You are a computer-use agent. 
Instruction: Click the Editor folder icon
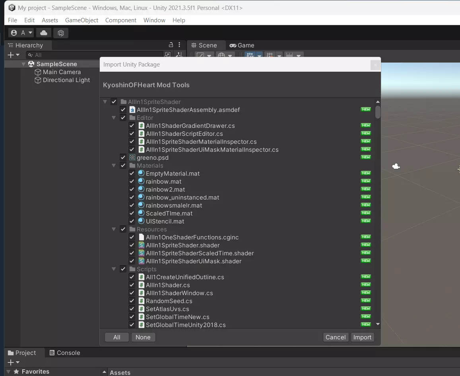(132, 117)
